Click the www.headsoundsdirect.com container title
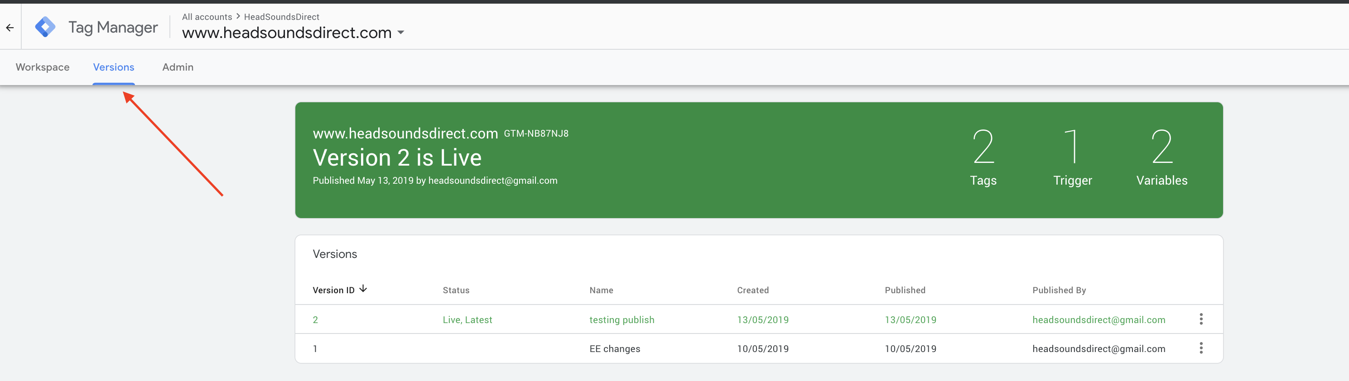Viewport: 1349px width, 381px height. coord(286,33)
